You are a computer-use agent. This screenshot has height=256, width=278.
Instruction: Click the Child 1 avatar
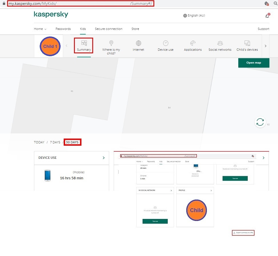pos(50,46)
